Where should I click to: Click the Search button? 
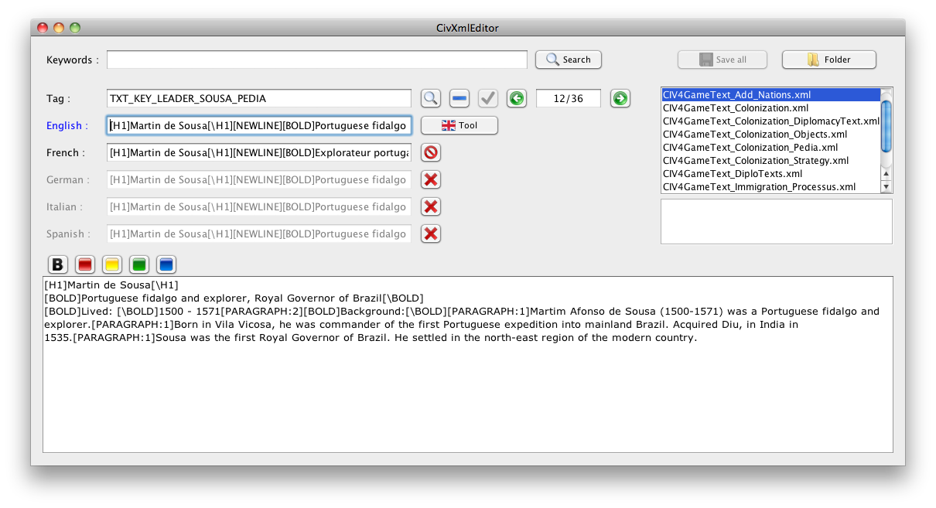point(569,60)
